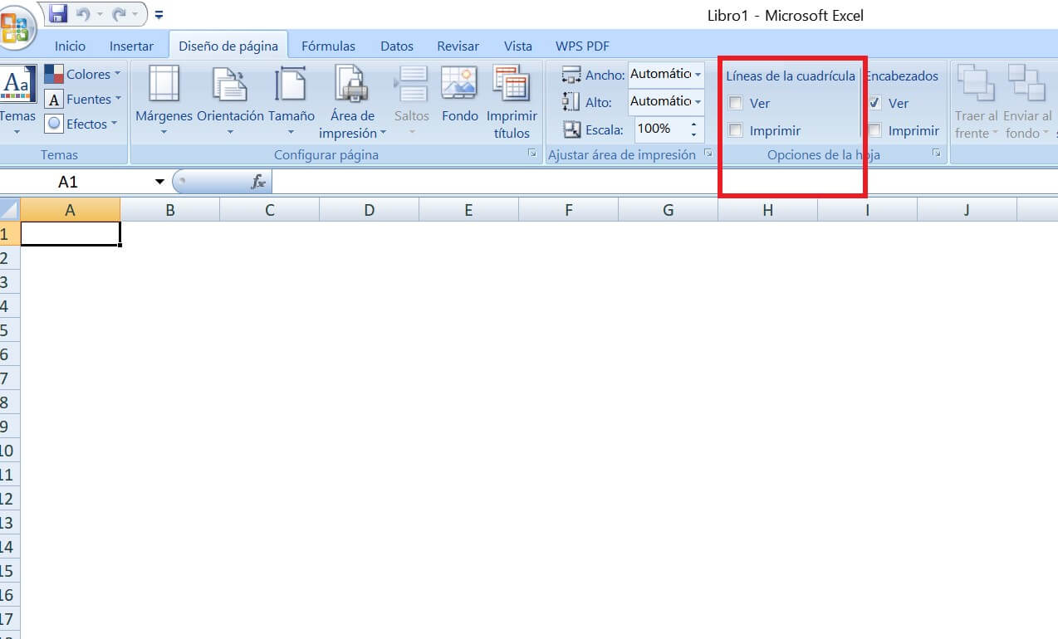Switch to the Inicio tab

pos(70,46)
